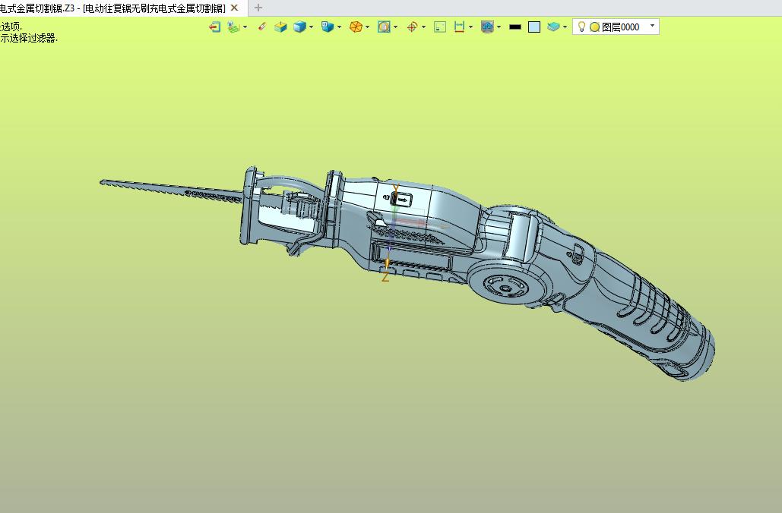Expand the arrow beside the shaded cube icon
The width and height of the screenshot is (782, 513).
[x=312, y=27]
